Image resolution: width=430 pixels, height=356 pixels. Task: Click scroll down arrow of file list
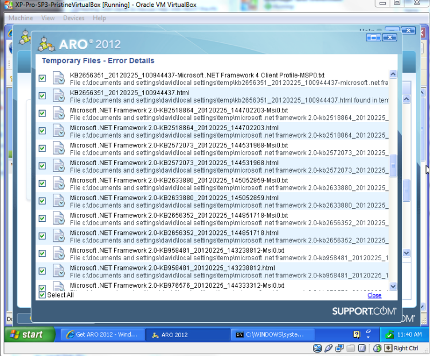(393, 286)
